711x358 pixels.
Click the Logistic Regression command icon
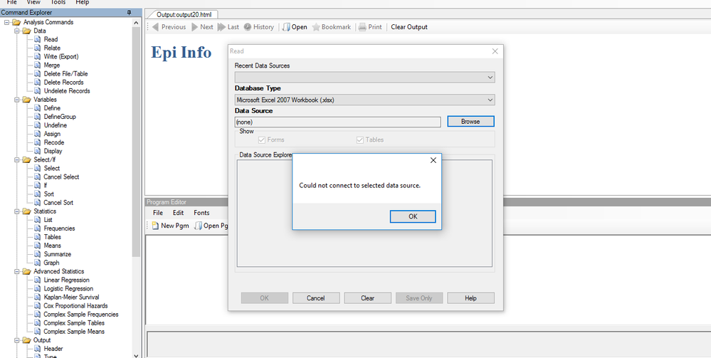(x=37, y=288)
